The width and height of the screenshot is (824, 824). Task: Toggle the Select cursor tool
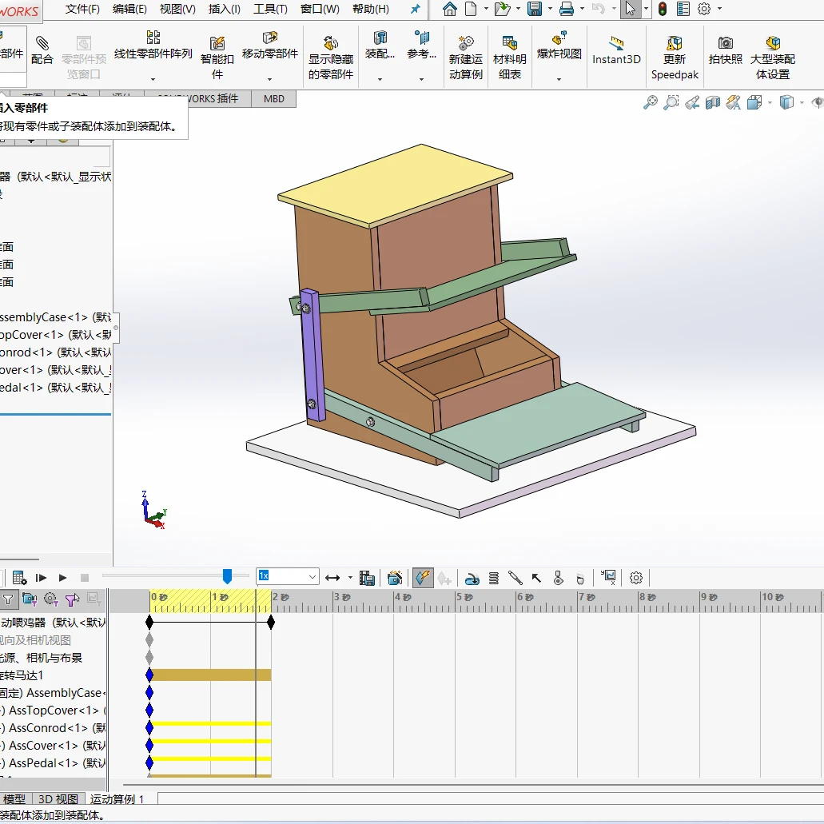point(630,9)
